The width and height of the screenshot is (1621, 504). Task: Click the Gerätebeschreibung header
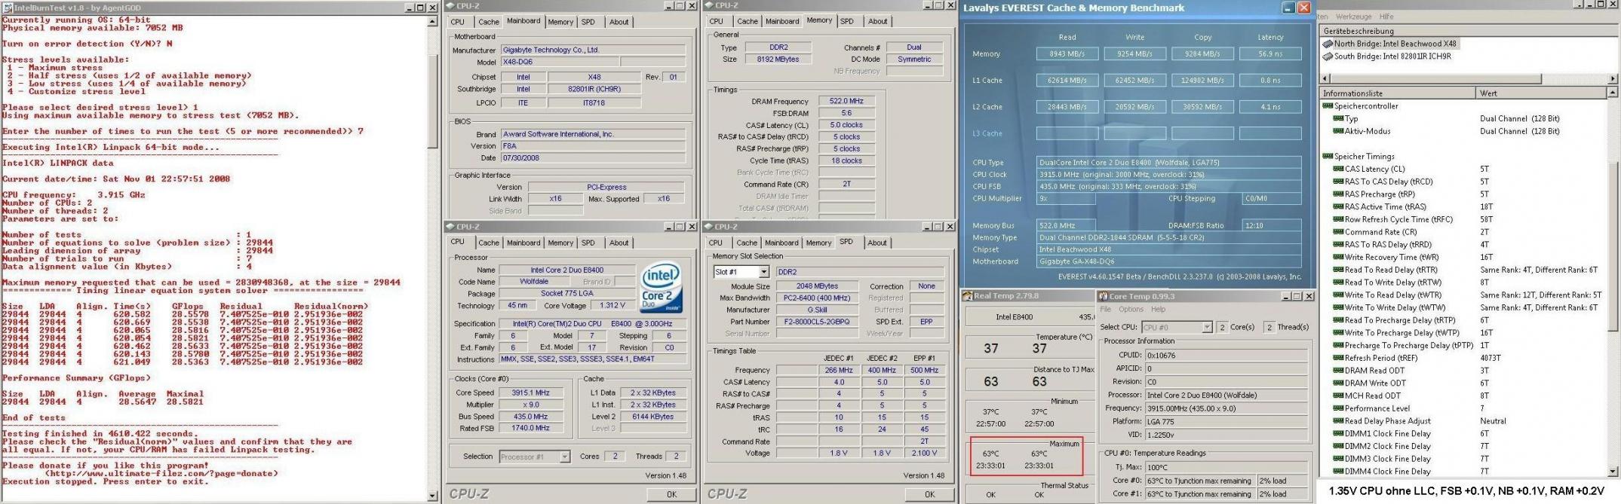1469,31
